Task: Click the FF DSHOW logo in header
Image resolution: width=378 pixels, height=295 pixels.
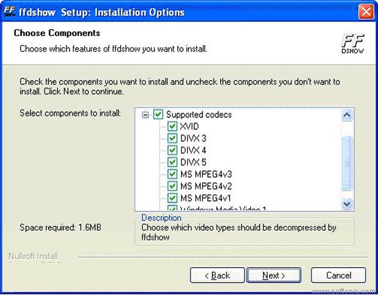Action: click(352, 44)
